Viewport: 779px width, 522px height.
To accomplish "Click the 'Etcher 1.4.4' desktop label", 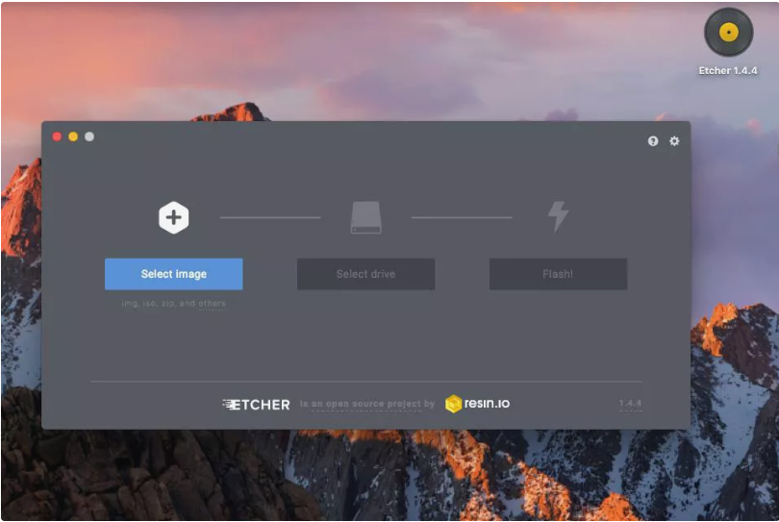I will pyautogui.click(x=728, y=71).
